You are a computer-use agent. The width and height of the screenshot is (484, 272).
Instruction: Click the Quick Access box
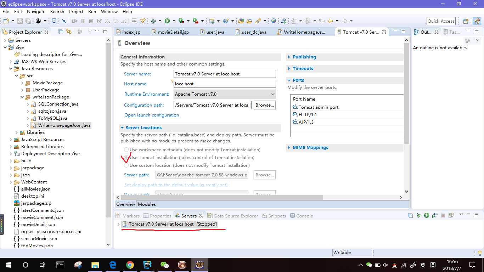(x=441, y=21)
